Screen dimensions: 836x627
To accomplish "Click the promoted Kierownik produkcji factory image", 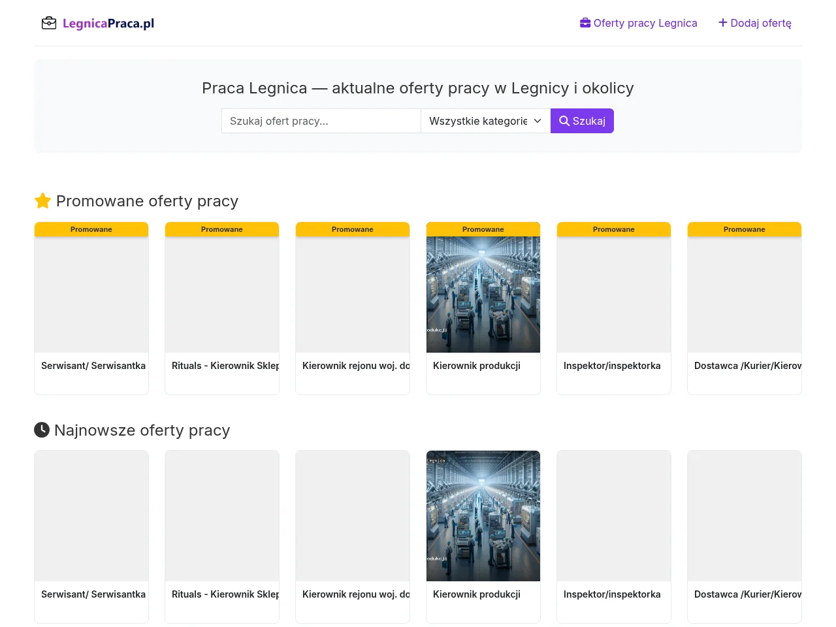I will coord(483,295).
